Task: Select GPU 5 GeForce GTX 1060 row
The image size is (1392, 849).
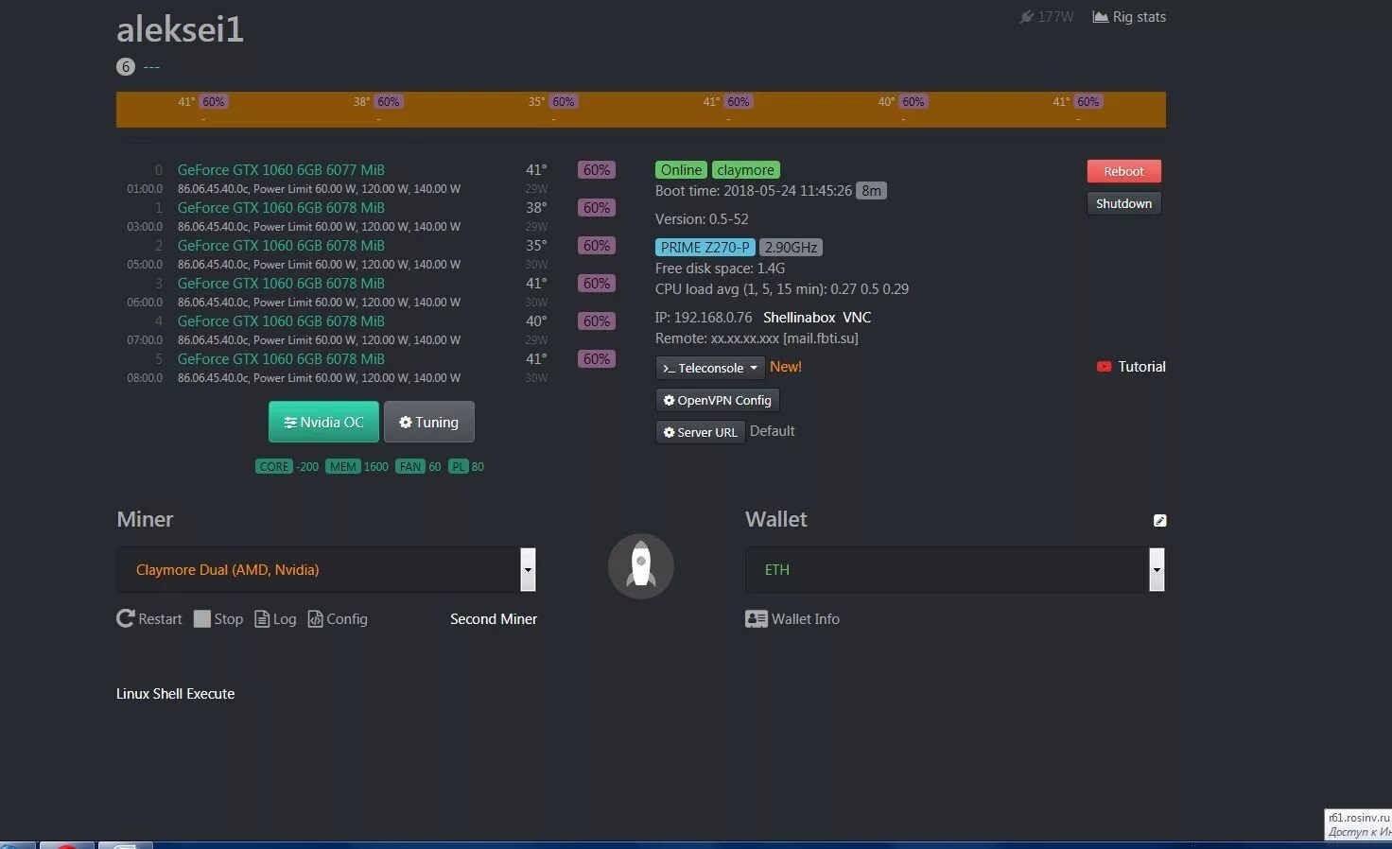Action: coord(281,359)
